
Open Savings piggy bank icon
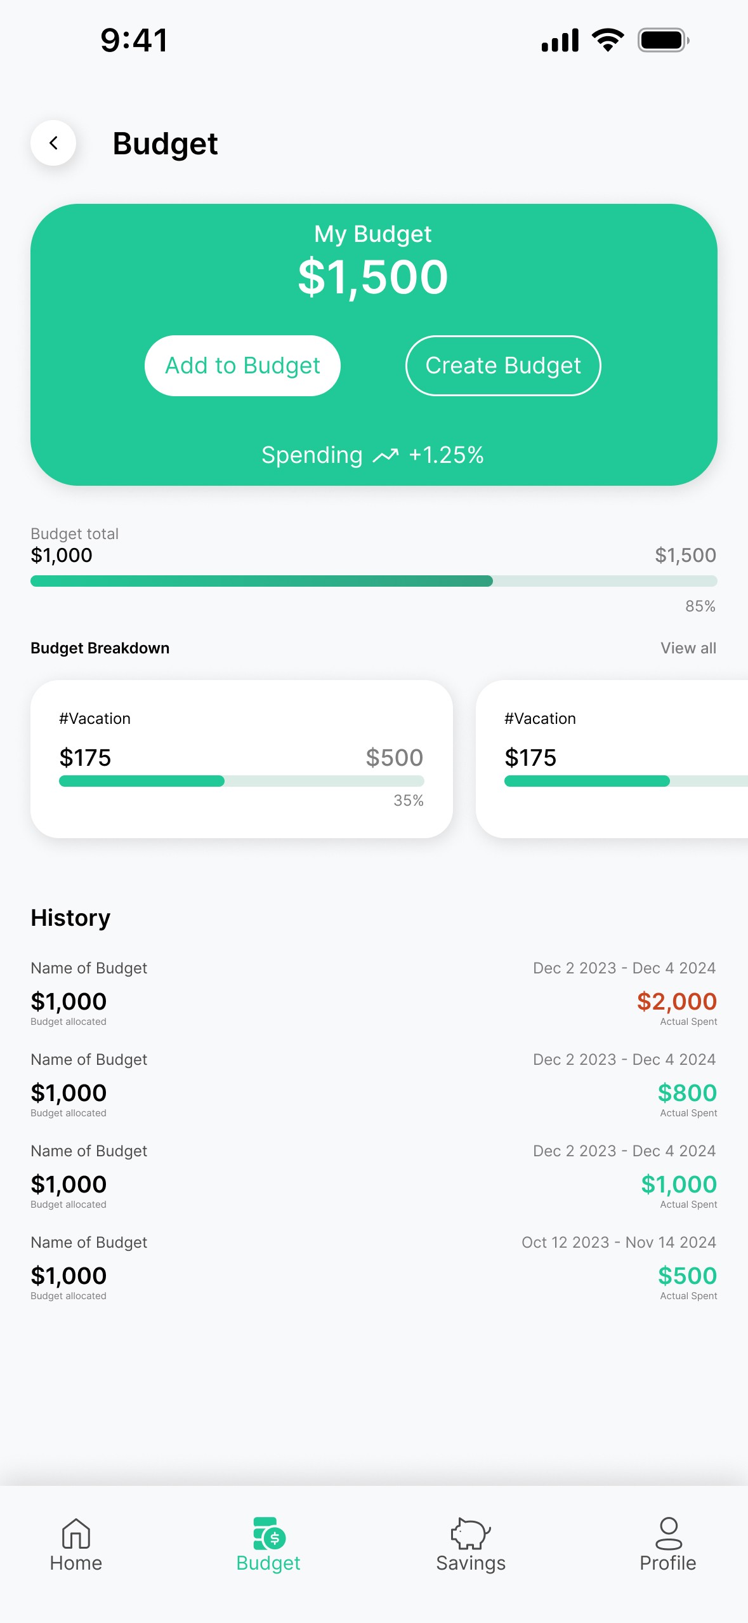coord(471,1533)
